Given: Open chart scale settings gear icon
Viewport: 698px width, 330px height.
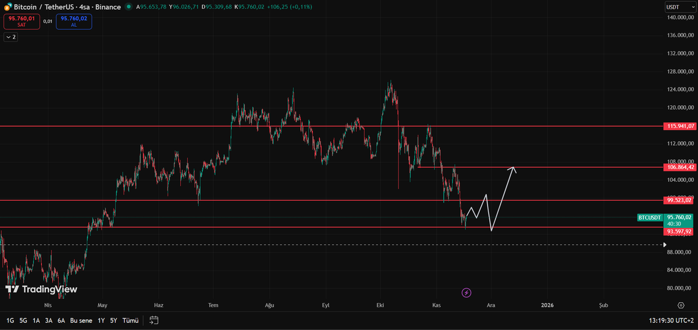Looking at the screenshot, I should tap(681, 304).
